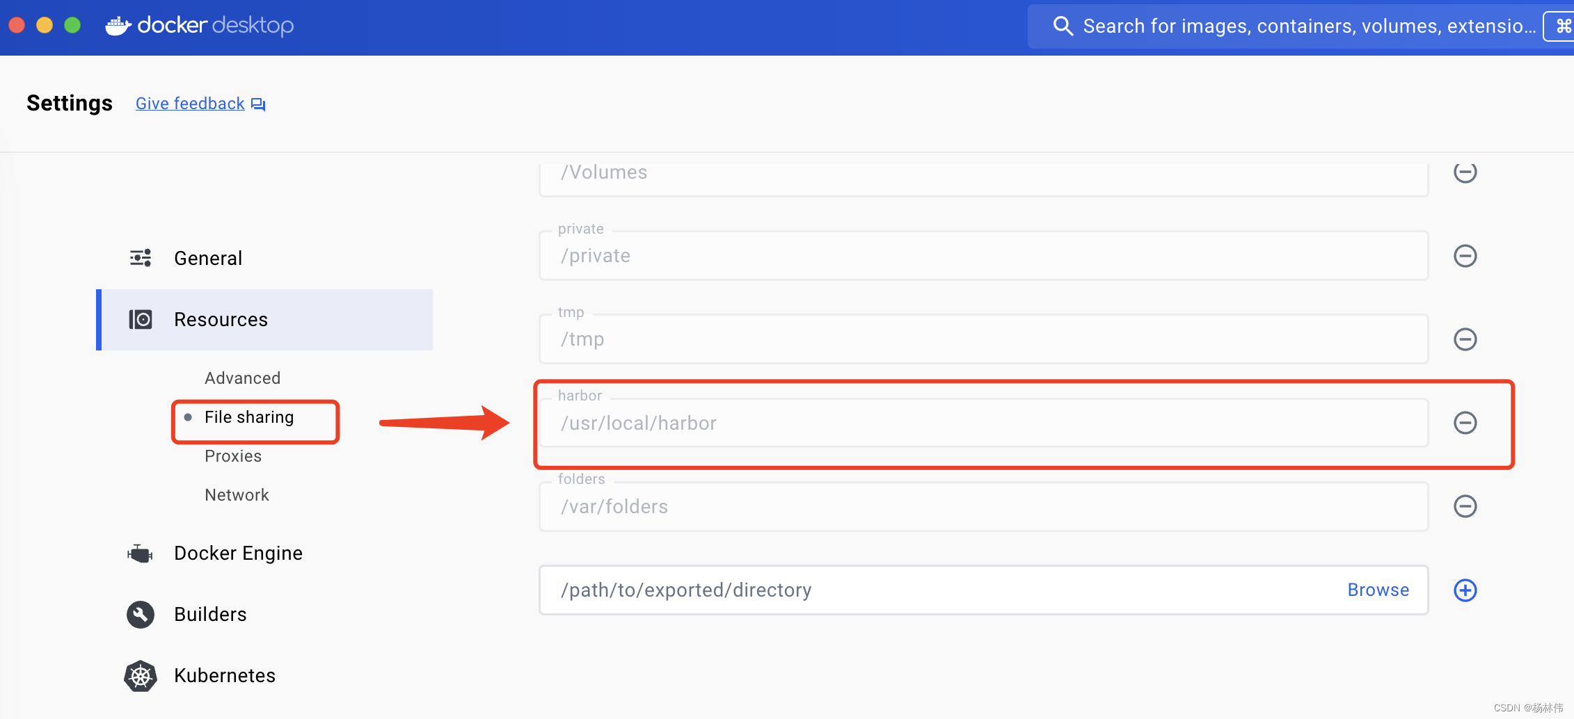
Task: Minimize window with the yellow button
Action: click(x=45, y=25)
